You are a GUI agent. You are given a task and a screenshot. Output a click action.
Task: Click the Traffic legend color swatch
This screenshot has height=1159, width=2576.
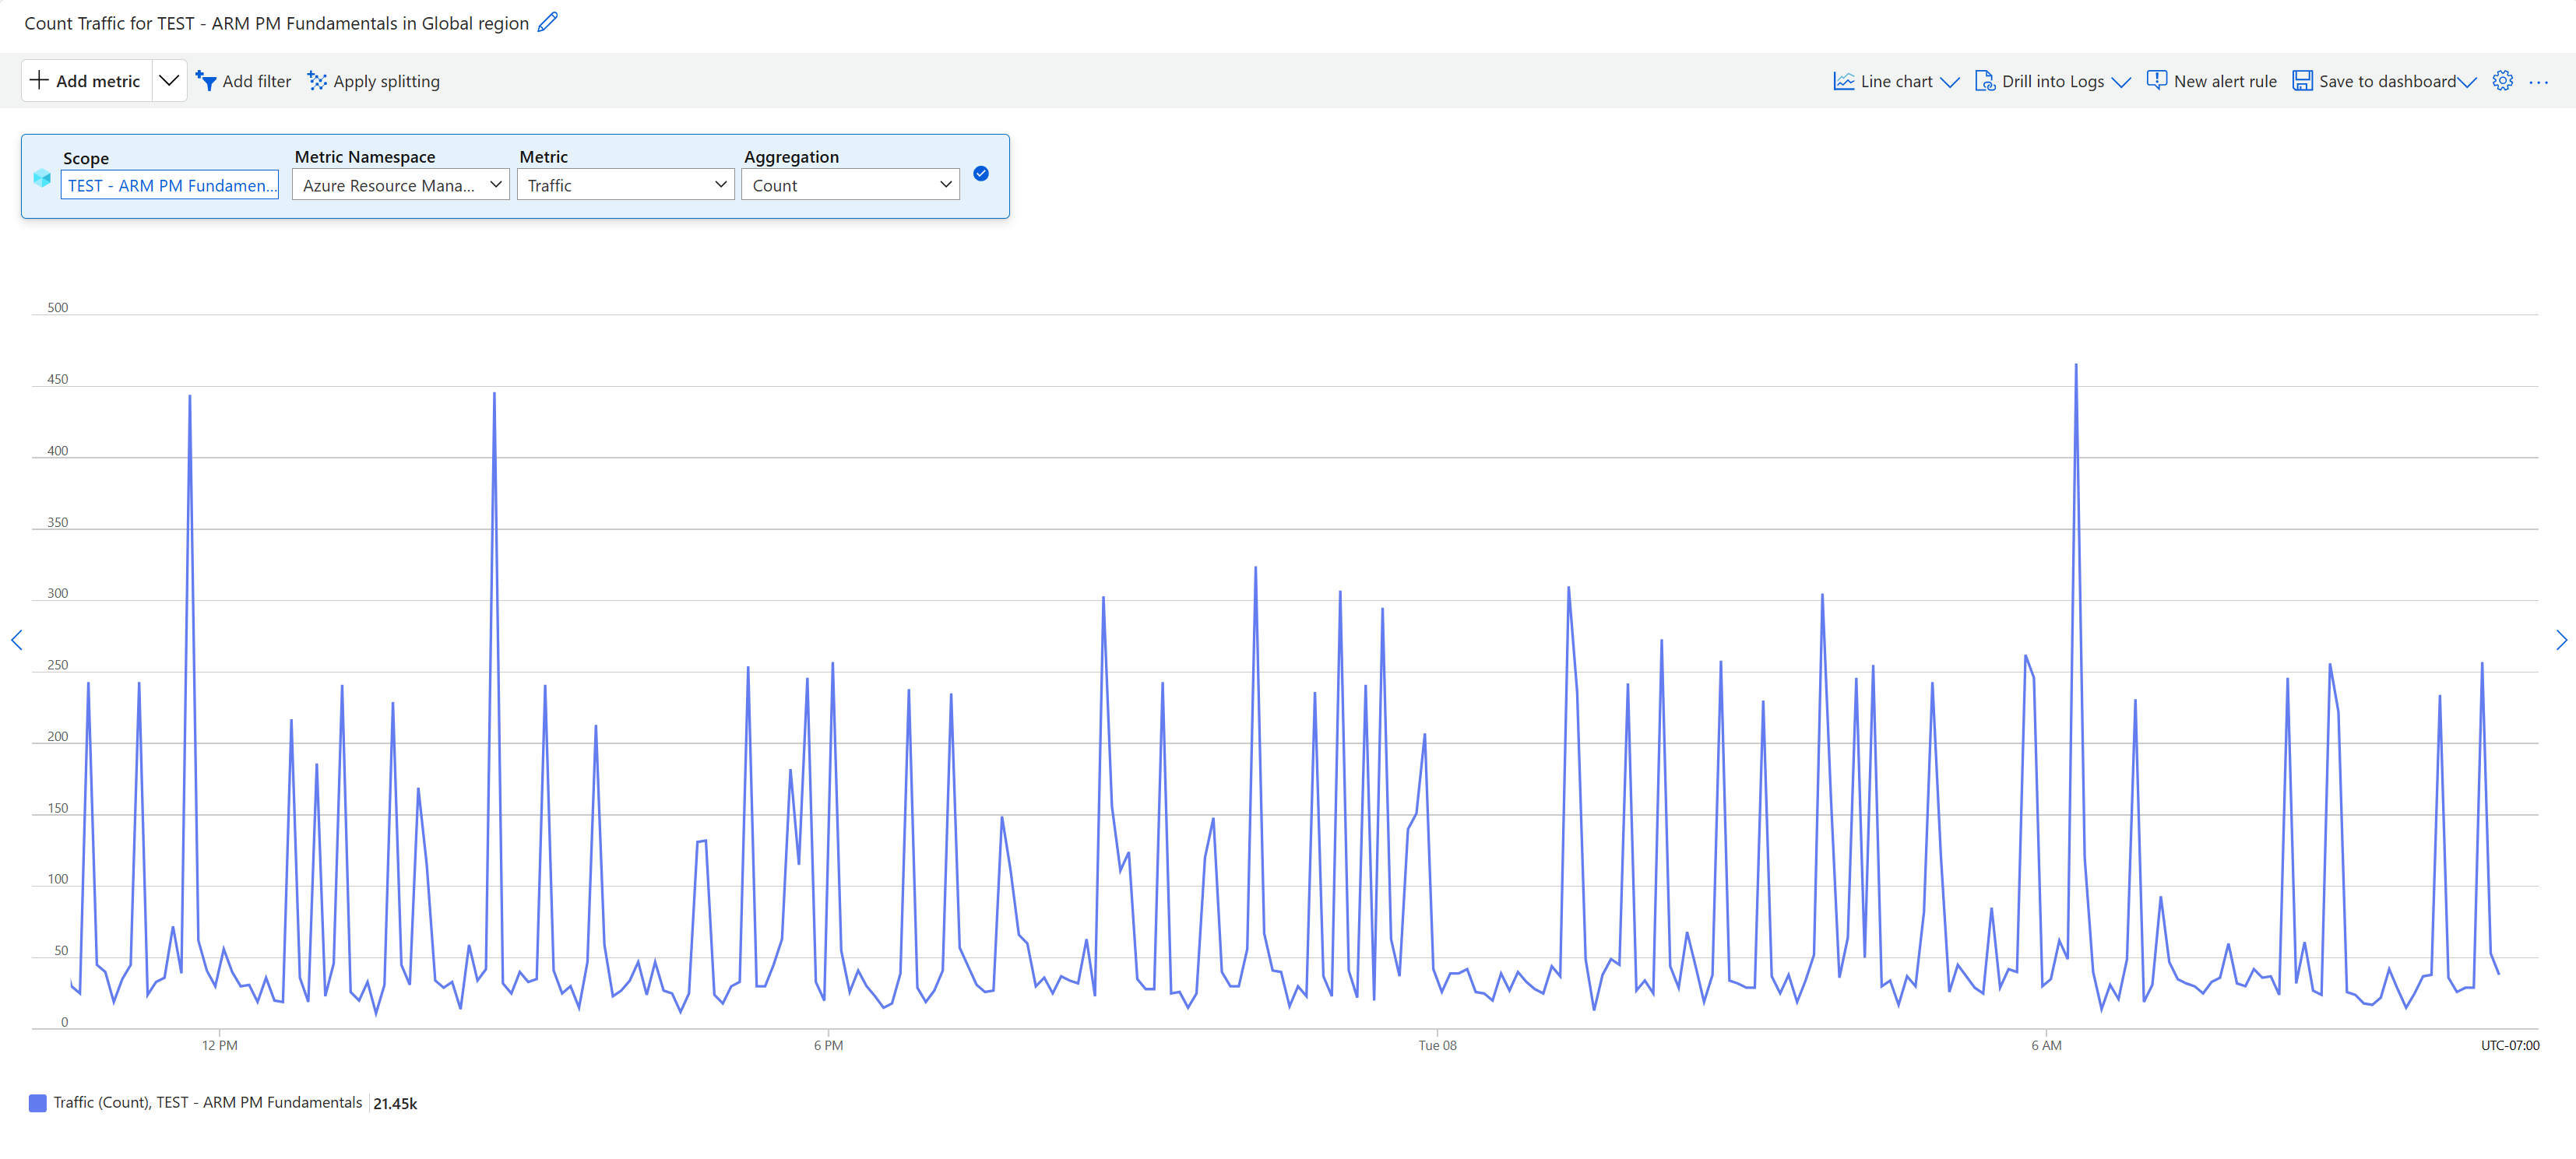tap(38, 1103)
